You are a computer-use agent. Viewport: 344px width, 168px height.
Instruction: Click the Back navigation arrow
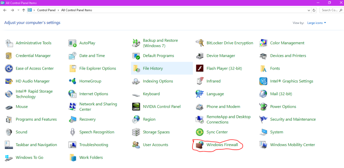5,10
